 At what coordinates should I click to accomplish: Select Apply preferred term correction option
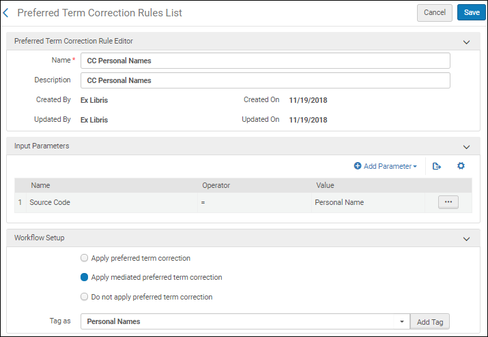(x=85, y=259)
